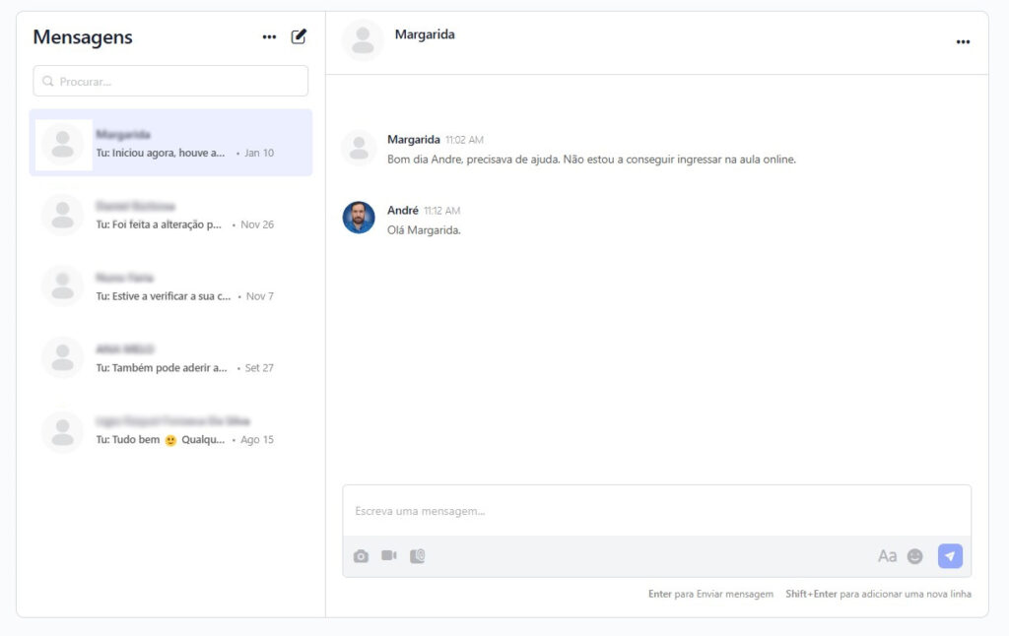This screenshot has width=1009, height=636.
Task: Select the conversation dated Set 27
Action: pos(170,358)
